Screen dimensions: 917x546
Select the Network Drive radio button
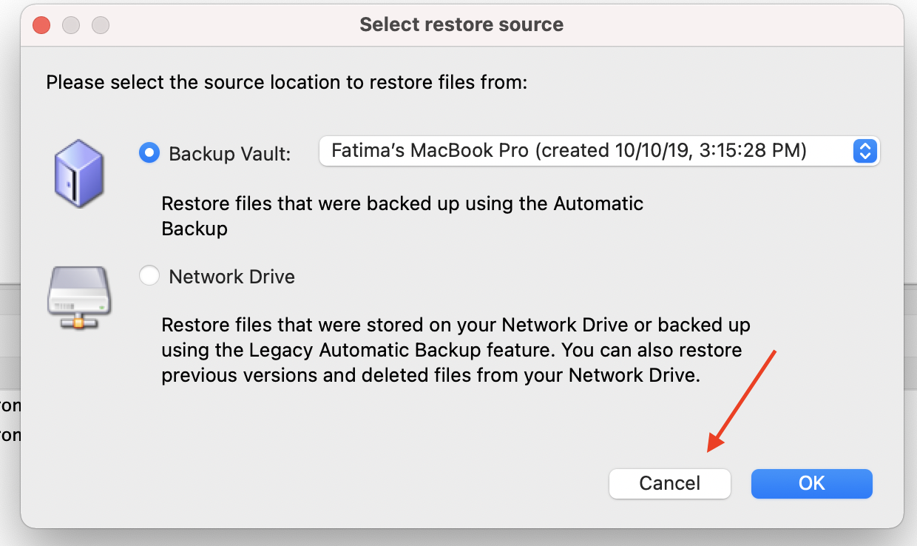click(x=149, y=276)
